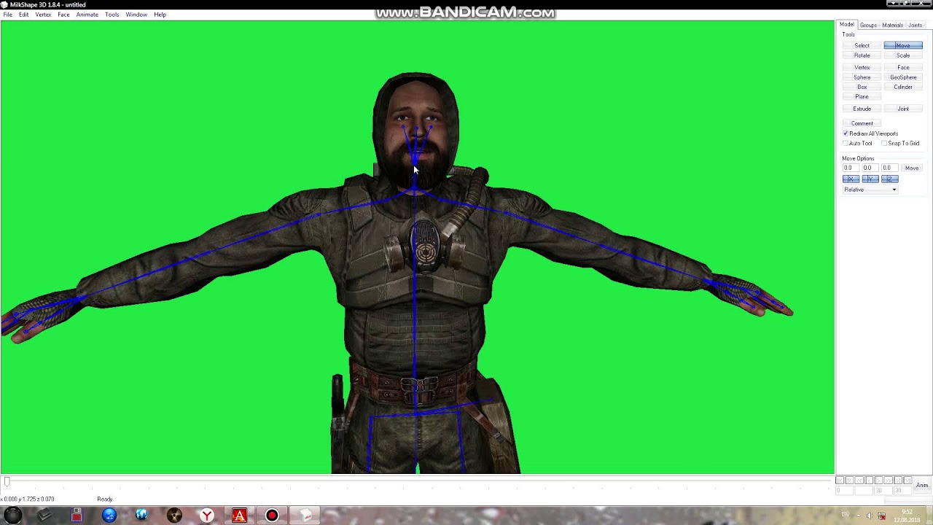Jump to the first animation frame
The width and height of the screenshot is (933, 525).
(840, 481)
